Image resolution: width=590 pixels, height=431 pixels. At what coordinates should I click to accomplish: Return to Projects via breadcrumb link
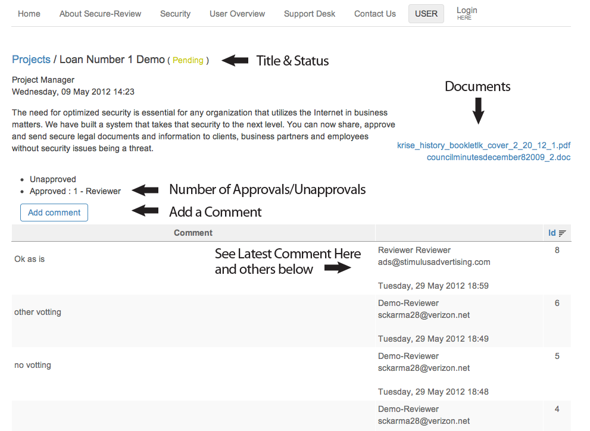(x=31, y=60)
